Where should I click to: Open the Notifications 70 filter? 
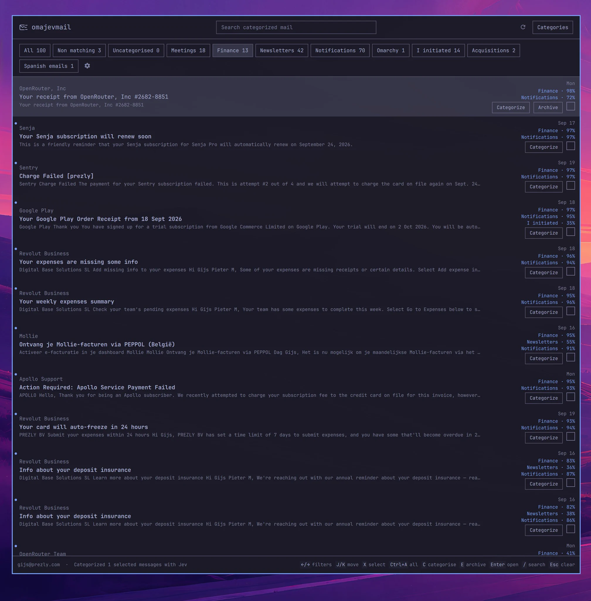(340, 50)
